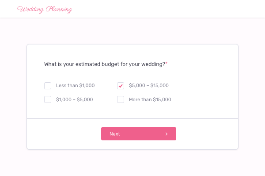Check the Less than $1,000 checkbox

coord(48,86)
